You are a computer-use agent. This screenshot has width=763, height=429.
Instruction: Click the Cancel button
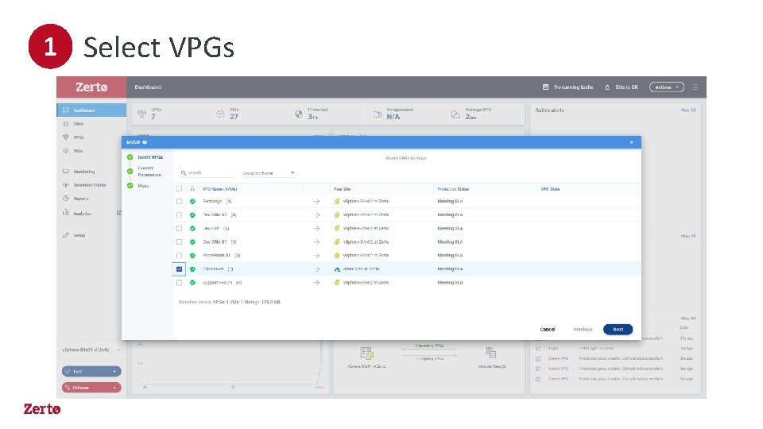tap(548, 329)
